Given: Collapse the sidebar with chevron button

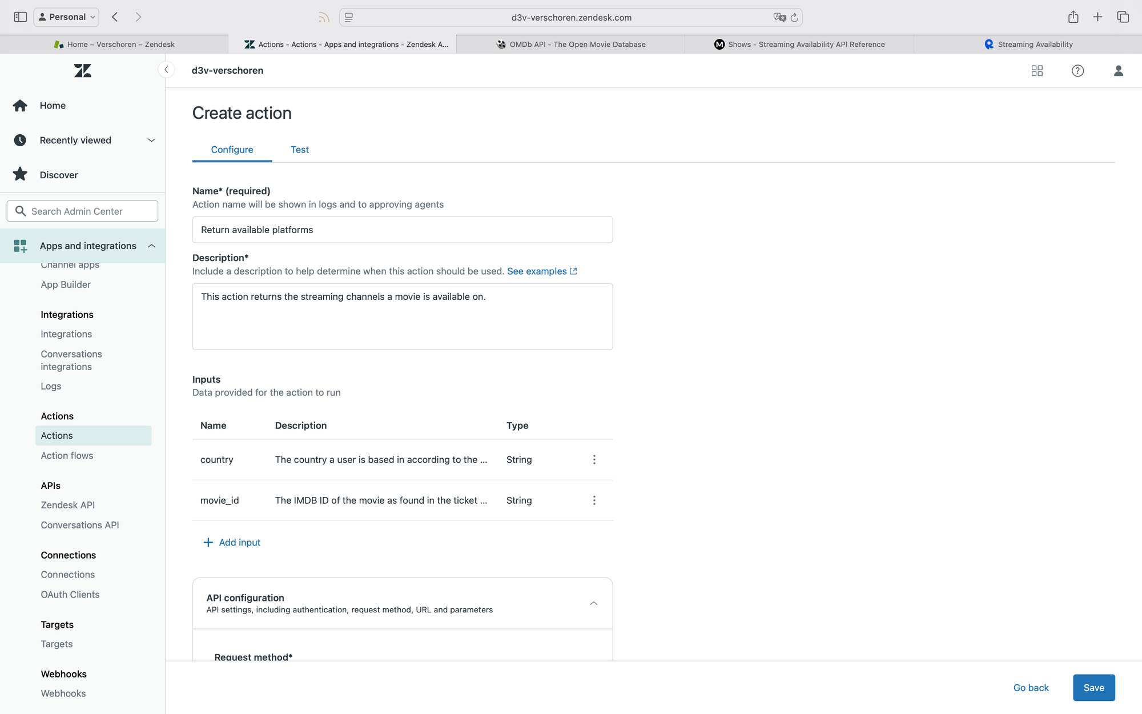Looking at the screenshot, I should [x=166, y=70].
